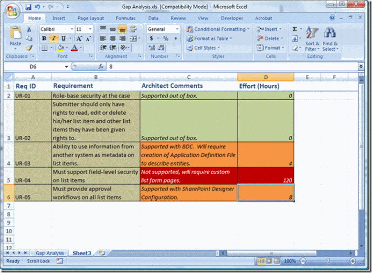Switch to the Page Layout tab
Image resolution: width=372 pixels, height=273 pixels.
click(x=91, y=18)
